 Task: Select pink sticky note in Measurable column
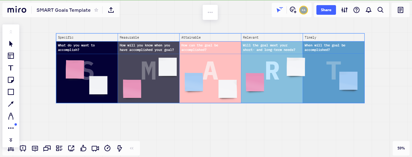pyautogui.click(x=132, y=89)
